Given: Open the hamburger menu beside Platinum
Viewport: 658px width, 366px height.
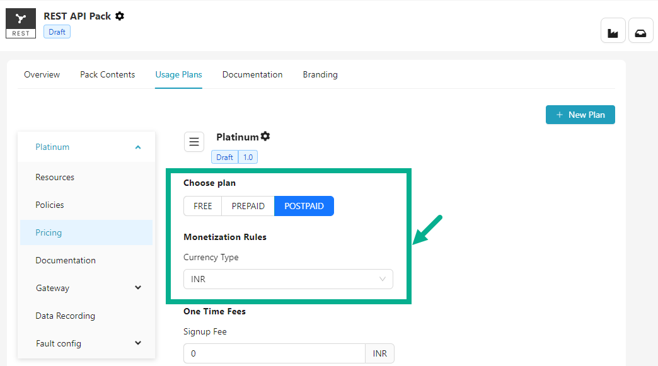Looking at the screenshot, I should click(x=194, y=142).
